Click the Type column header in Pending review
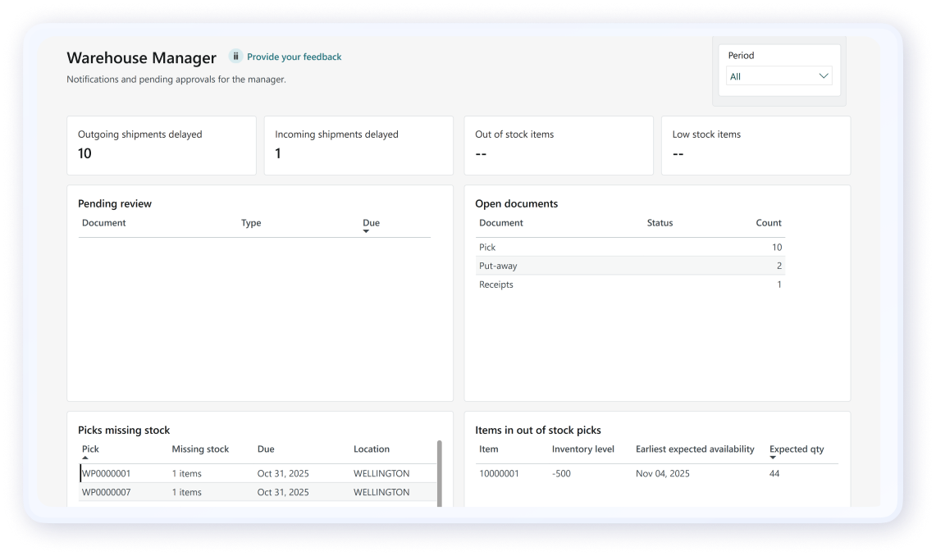Image resolution: width=936 pixels, height=556 pixels. [251, 223]
